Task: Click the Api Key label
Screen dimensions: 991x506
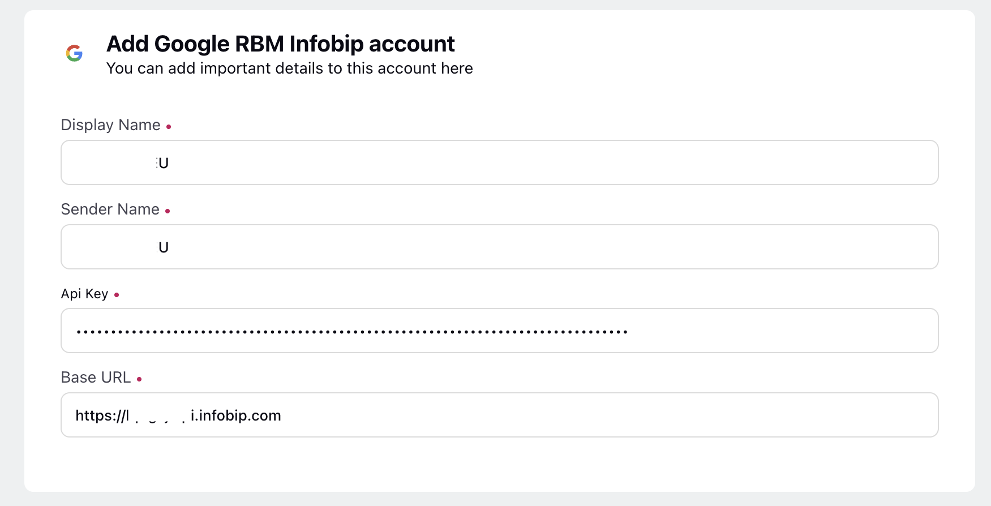Action: tap(85, 294)
